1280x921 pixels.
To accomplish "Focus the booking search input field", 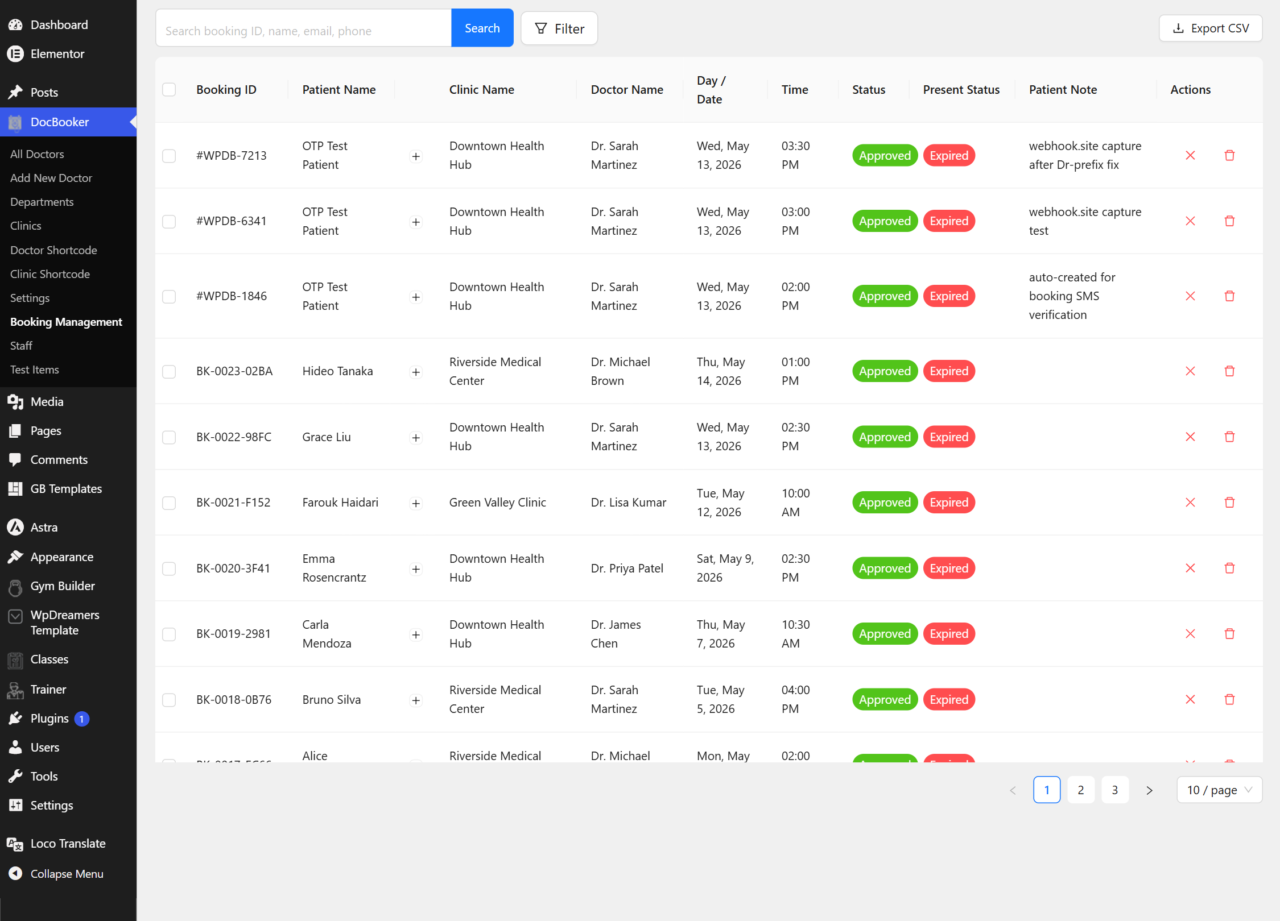I will pos(303,28).
